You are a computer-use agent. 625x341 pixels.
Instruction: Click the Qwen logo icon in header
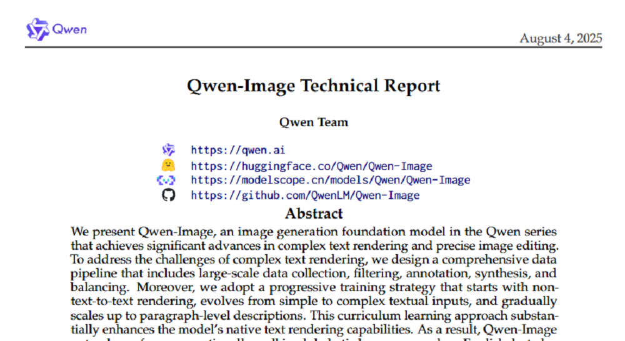click(37, 29)
